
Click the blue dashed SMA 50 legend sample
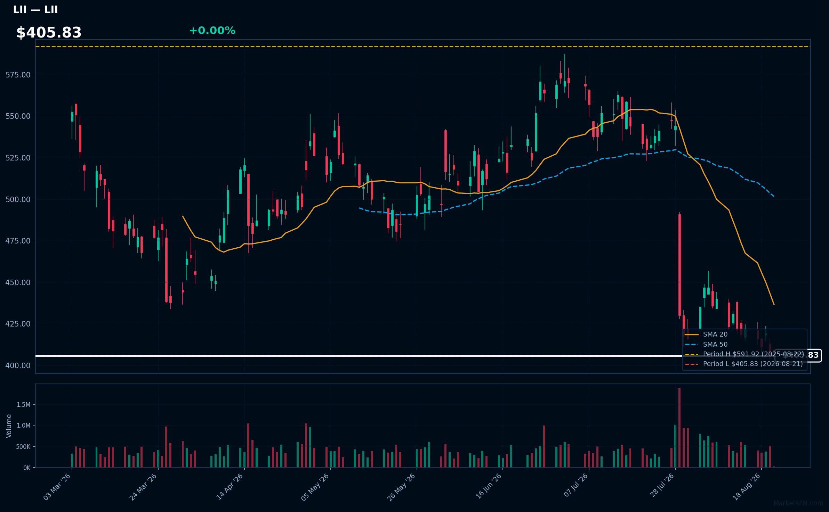point(692,345)
